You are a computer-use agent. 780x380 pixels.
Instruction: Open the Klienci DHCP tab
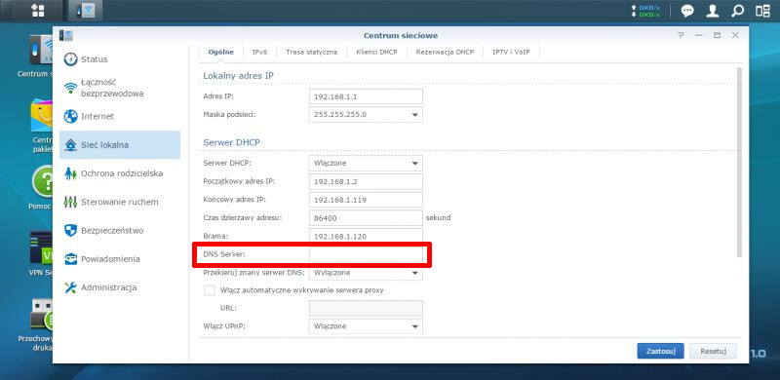click(376, 52)
